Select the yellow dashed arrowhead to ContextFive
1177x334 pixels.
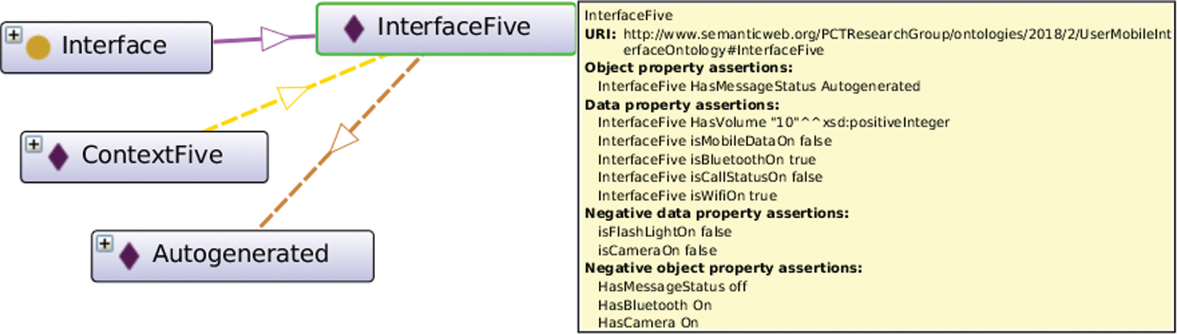coord(292,96)
